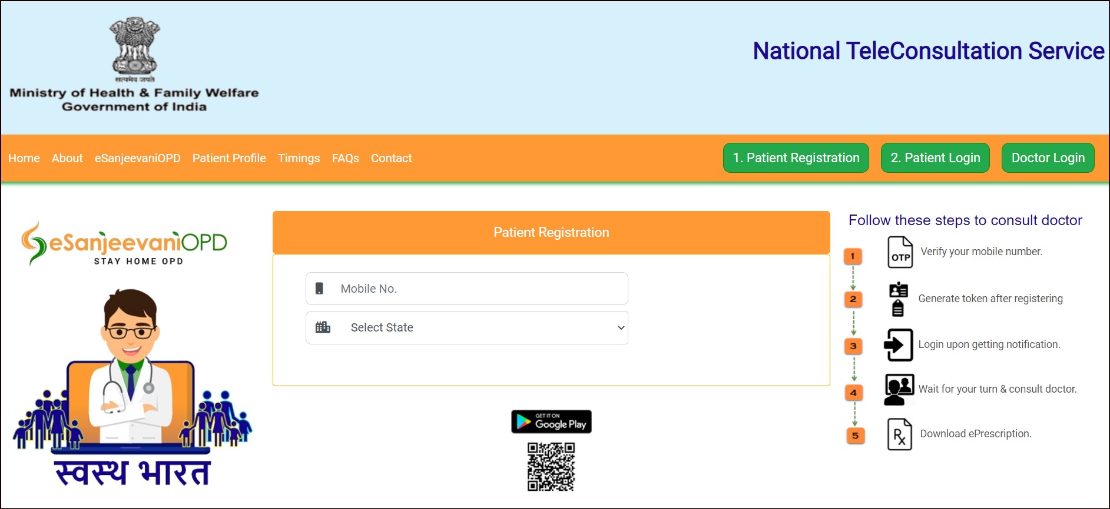
Task: Open the Get it on Google Play badge
Action: coord(551,421)
